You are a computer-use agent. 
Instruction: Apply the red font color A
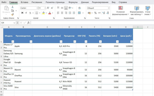click(50, 13)
